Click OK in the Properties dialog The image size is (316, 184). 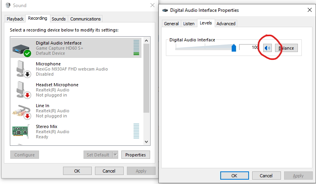pos(234,176)
